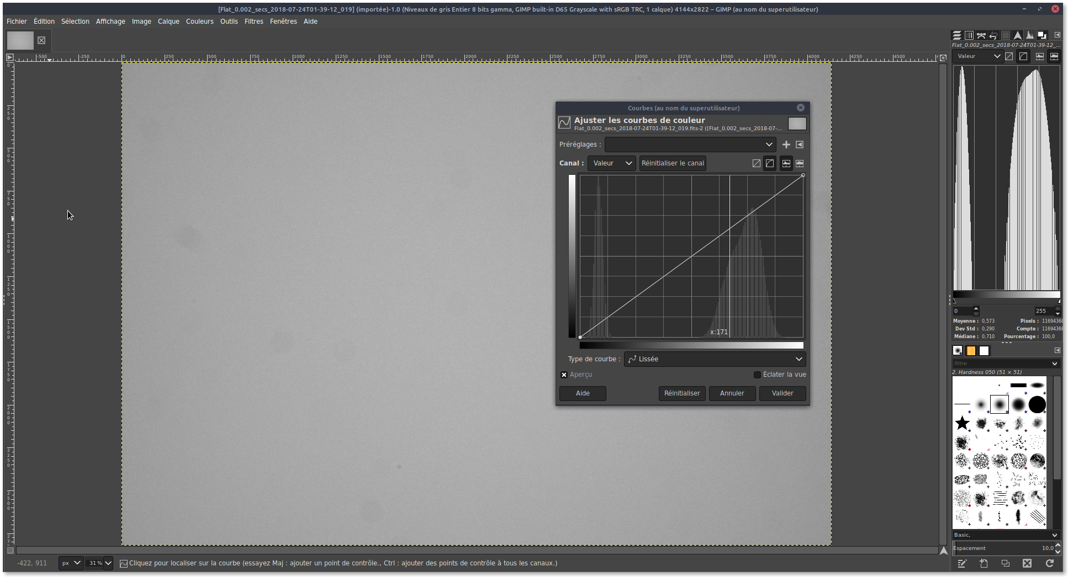The width and height of the screenshot is (1068, 577).
Task: Switch the histogram dock to a perceptual scale
Action: point(1023,56)
